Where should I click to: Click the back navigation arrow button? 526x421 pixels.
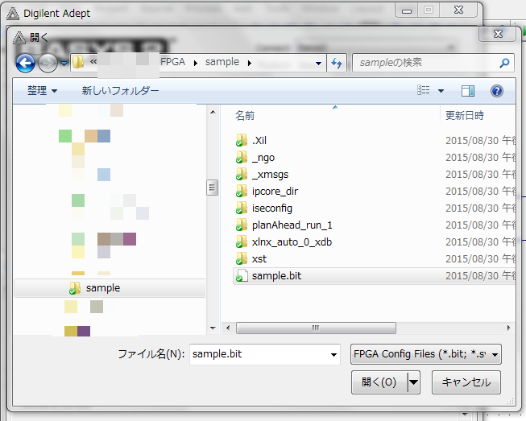pyautogui.click(x=25, y=63)
